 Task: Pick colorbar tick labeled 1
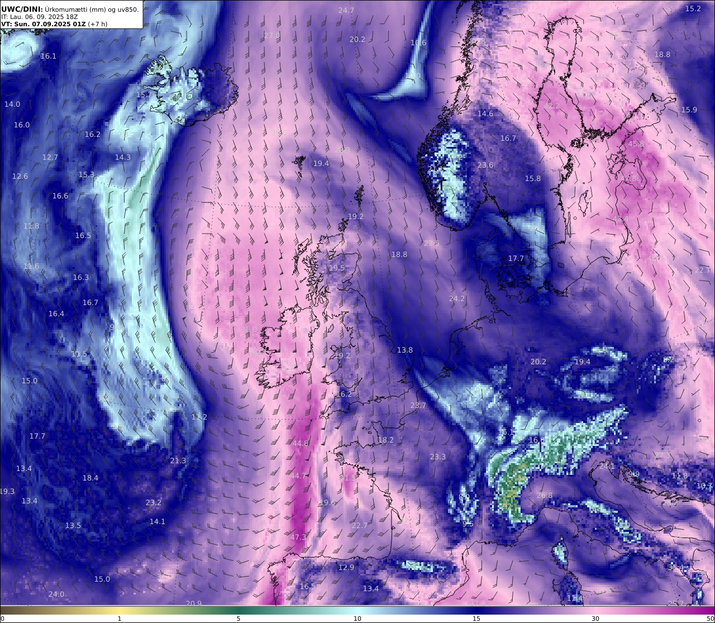coord(120,619)
